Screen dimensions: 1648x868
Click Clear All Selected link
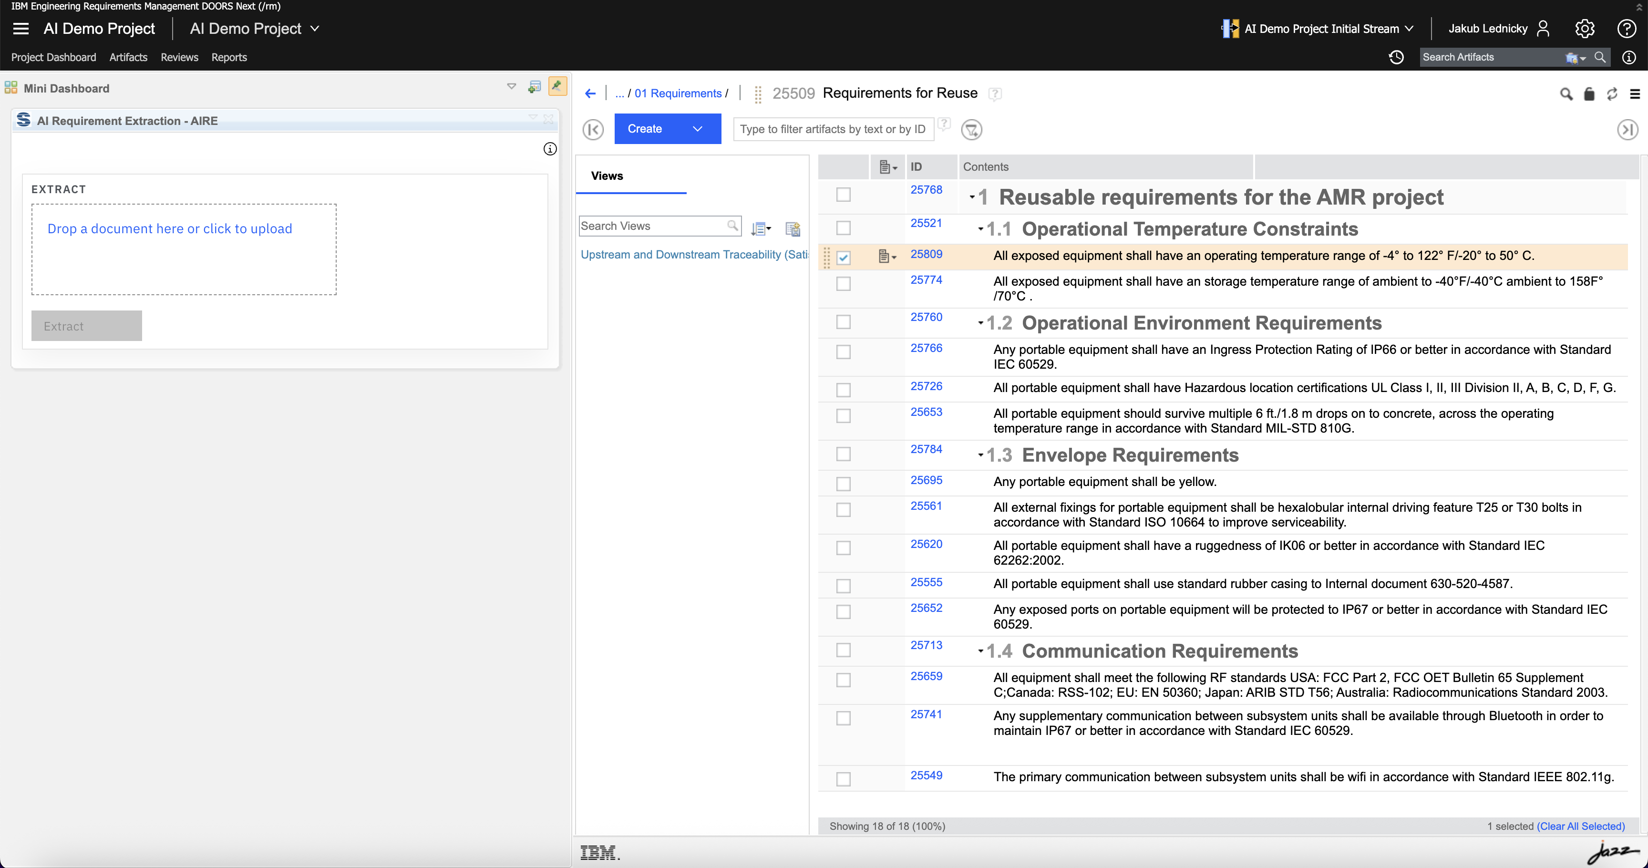tap(1580, 826)
